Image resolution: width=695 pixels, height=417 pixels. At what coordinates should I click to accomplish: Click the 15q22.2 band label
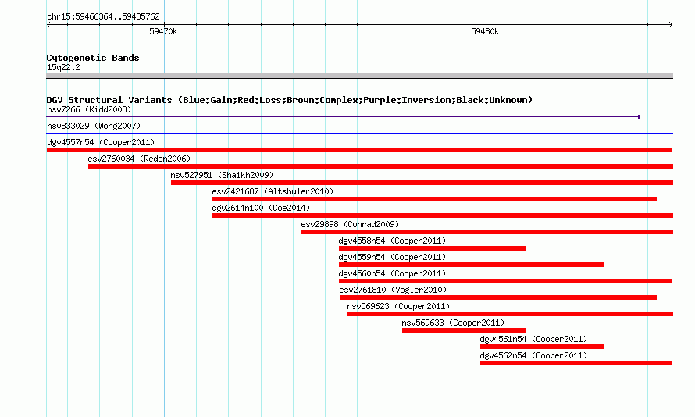(x=63, y=67)
